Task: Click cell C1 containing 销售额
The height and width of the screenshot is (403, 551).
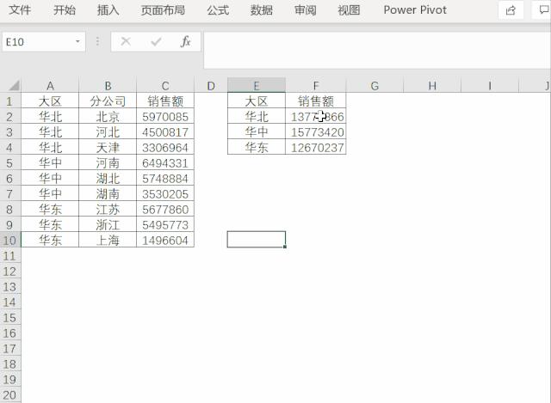Action: point(165,101)
